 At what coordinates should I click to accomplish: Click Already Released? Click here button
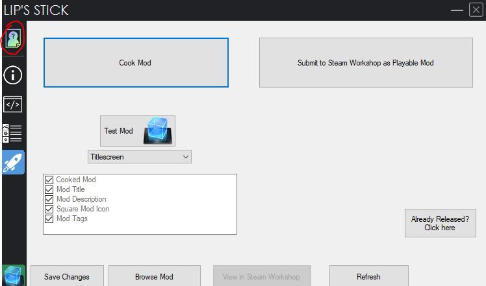point(440,223)
